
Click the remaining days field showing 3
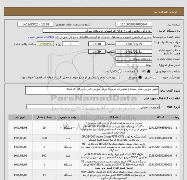[70, 44]
